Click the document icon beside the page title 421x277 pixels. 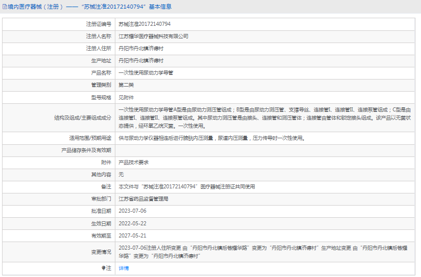point(5,7)
